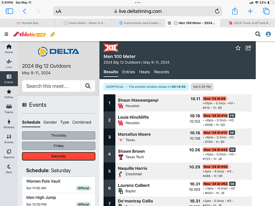Open Louie Hinchliffe's result
The height and width of the screenshot is (206, 275).
[x=178, y=120]
